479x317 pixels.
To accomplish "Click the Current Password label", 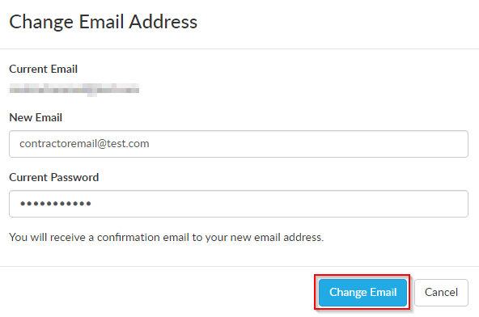I will pos(54,177).
